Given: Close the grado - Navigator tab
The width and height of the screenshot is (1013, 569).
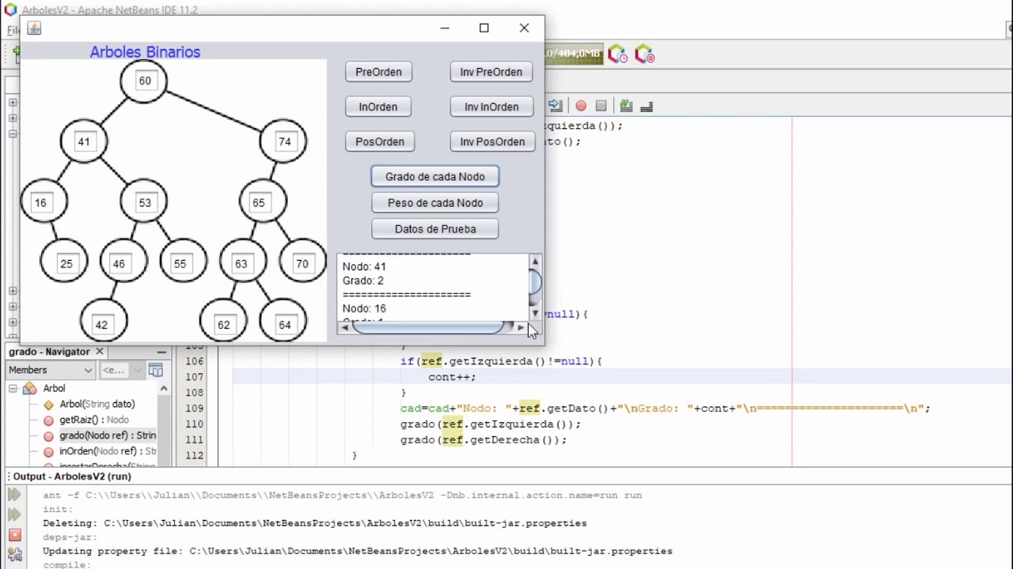Looking at the screenshot, I should 100,351.
